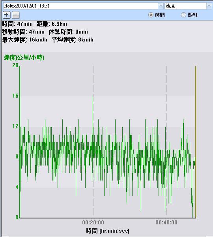213x237 pixels.
Task: Click the plus zoom-in button
Action: (6, 15)
